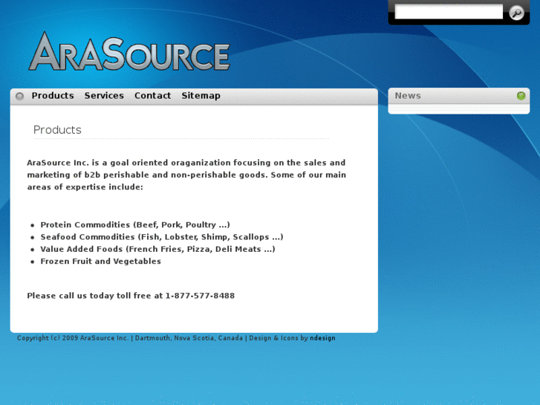
Task: Click the AraSource logo
Action: point(129,52)
